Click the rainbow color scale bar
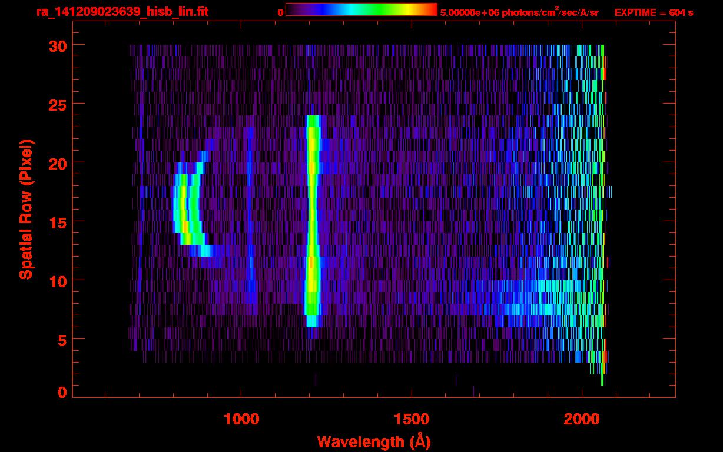 coord(361,9)
